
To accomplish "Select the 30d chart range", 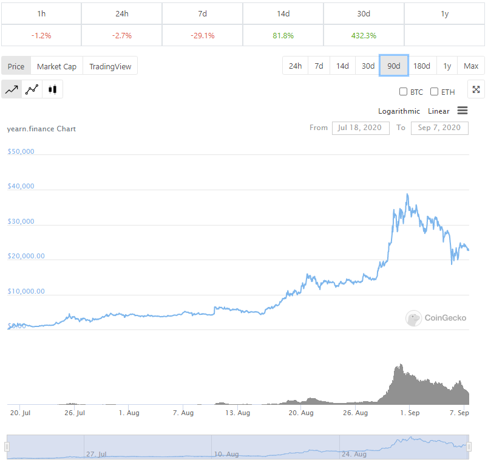I will point(368,66).
